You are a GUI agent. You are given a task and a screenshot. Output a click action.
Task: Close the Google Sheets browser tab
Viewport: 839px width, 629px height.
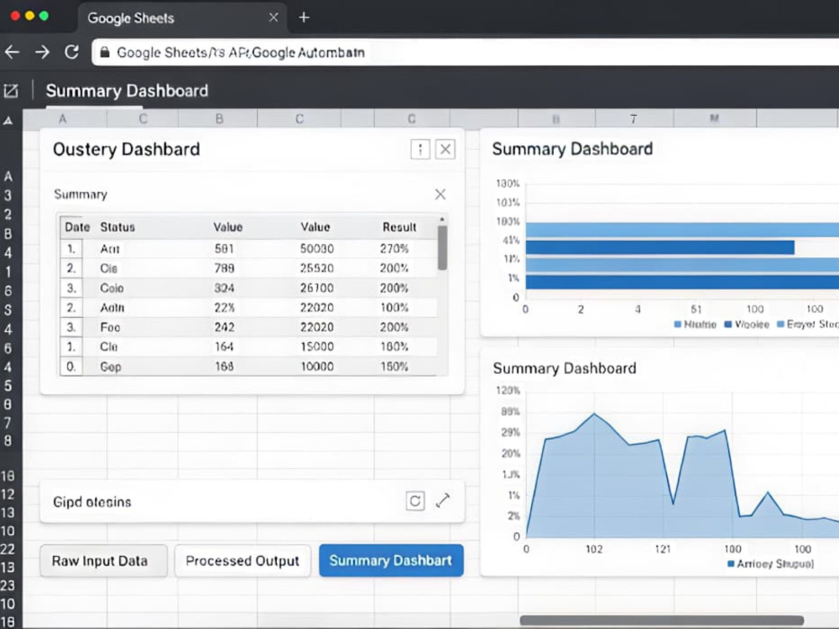point(274,18)
